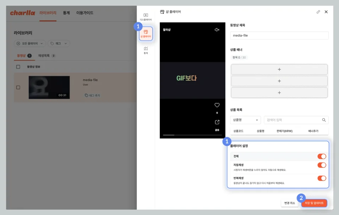Image resolution: width=339 pixels, height=215 pixels.
Task: Click the 판매가(KRW) column header
Action: click(x=285, y=131)
